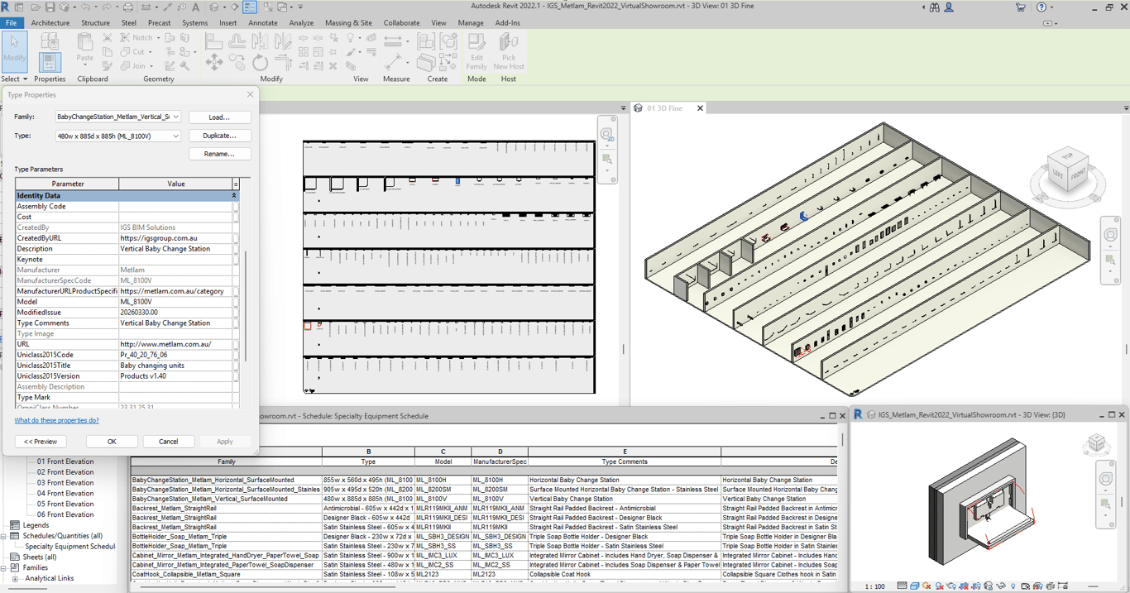
Task: Switch to the Annotate ribbon tab
Action: (263, 23)
